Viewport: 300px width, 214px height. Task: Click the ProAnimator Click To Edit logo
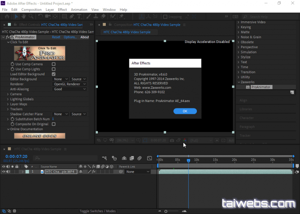39,53
